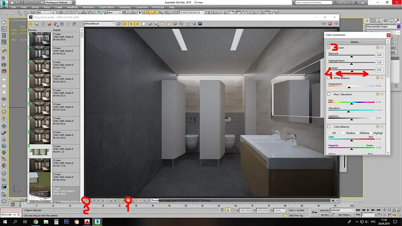Viewport: 402px width, 226px height.
Task: Click Hue / Saturation yellow preset icon
Action: click(378, 94)
